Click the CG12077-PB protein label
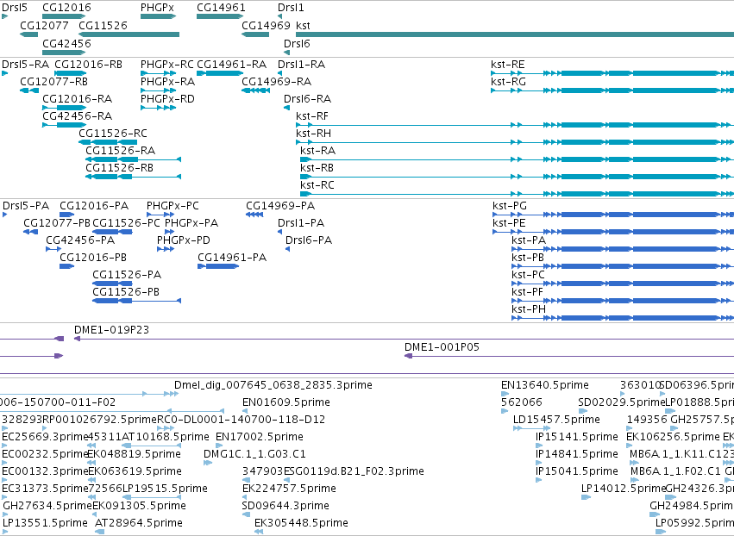 [57, 223]
